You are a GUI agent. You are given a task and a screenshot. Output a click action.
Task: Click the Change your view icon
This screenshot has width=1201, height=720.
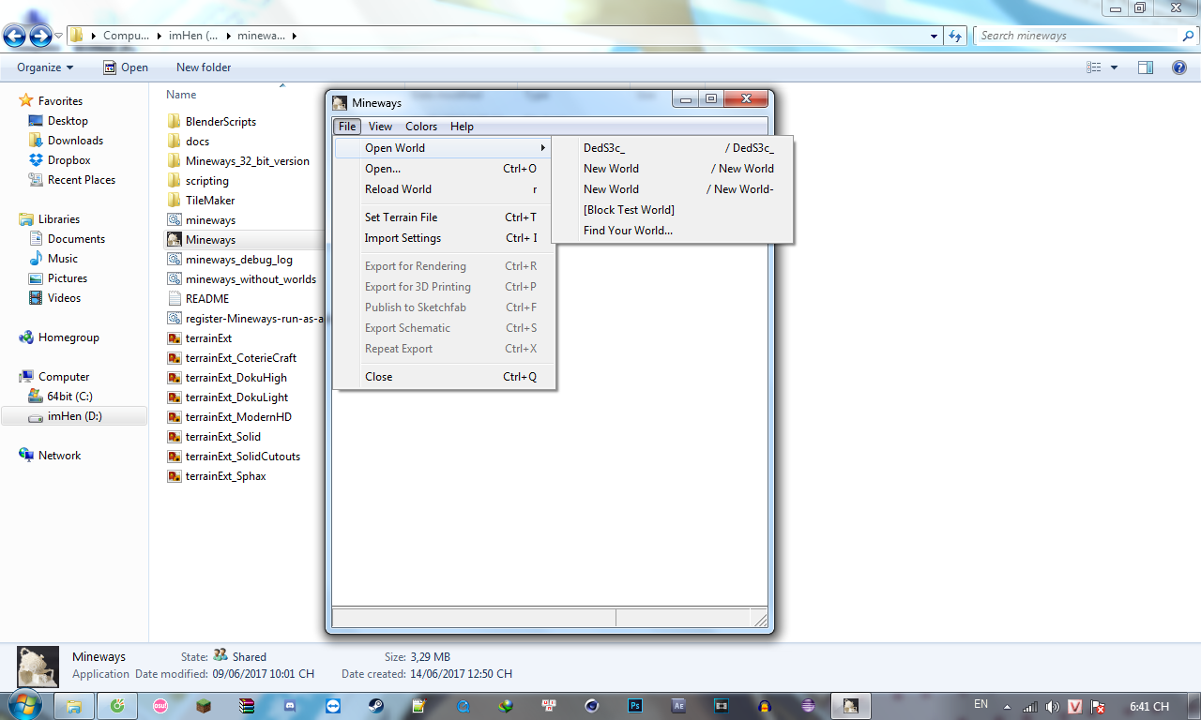[x=1093, y=67]
